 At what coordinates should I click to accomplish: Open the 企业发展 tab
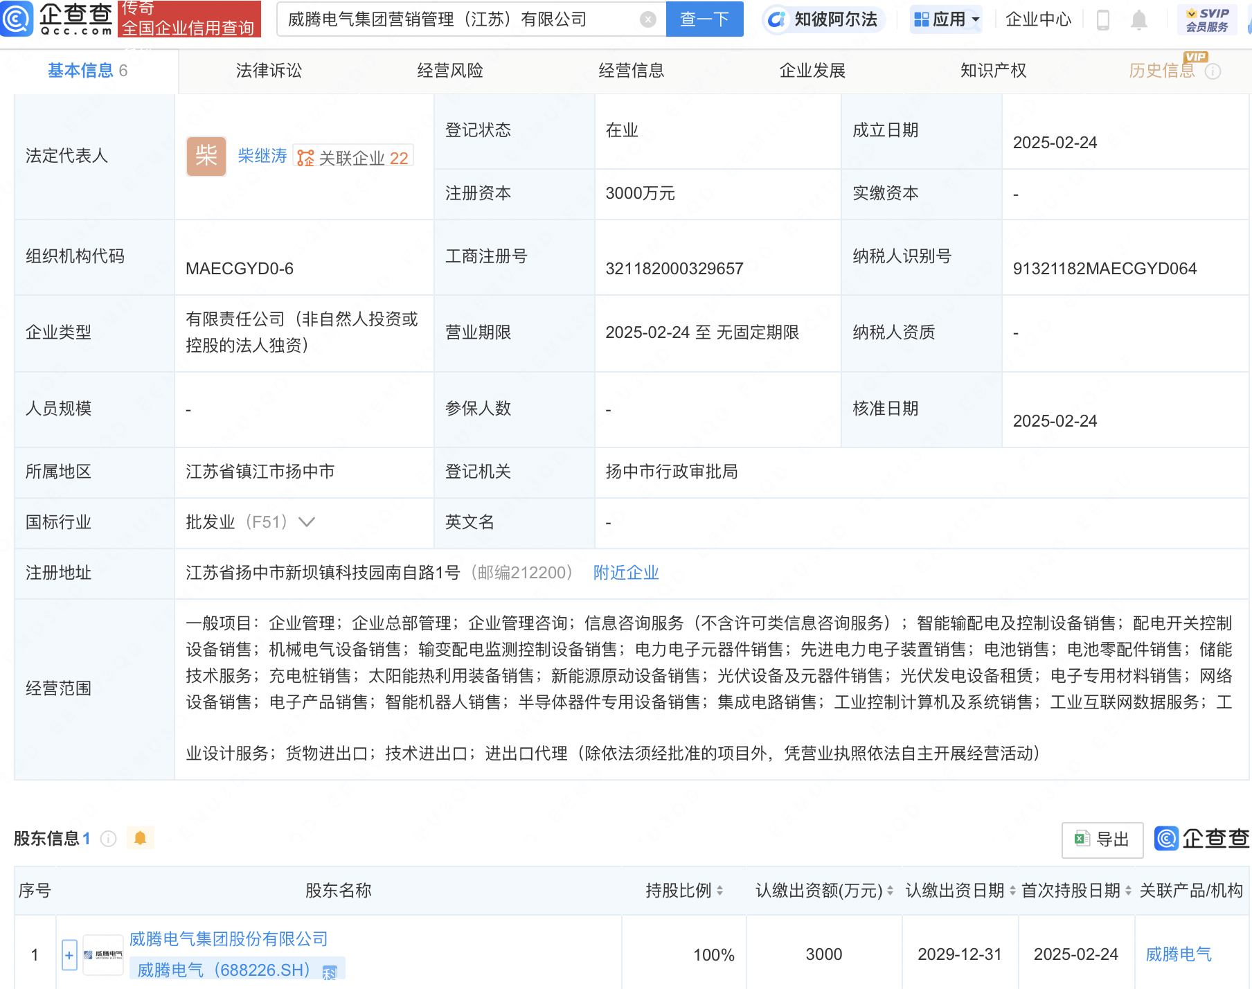pyautogui.click(x=812, y=71)
